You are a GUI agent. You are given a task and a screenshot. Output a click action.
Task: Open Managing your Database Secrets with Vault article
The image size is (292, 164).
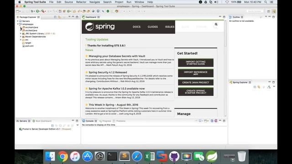coord(117,56)
